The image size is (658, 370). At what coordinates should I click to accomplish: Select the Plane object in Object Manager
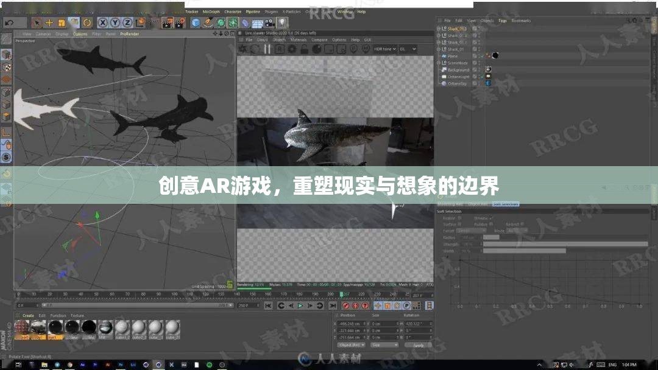(x=453, y=56)
